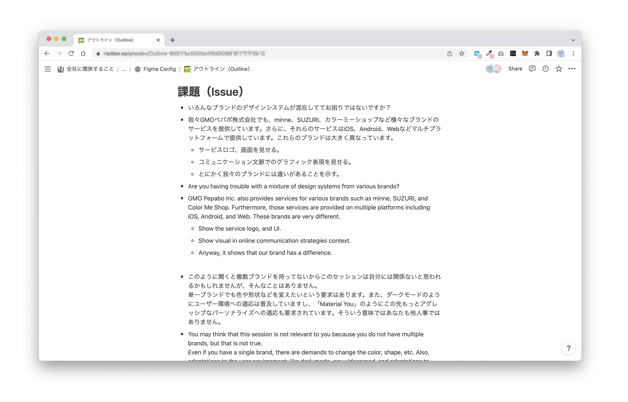Open the terminal-style extension icon
This screenshot has height=402, width=628.
tap(513, 53)
